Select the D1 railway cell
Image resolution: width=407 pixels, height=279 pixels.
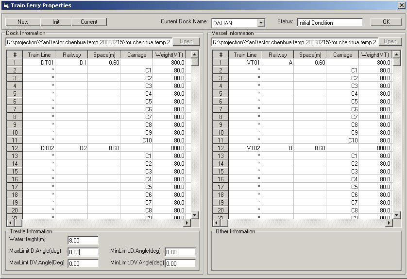(71, 63)
